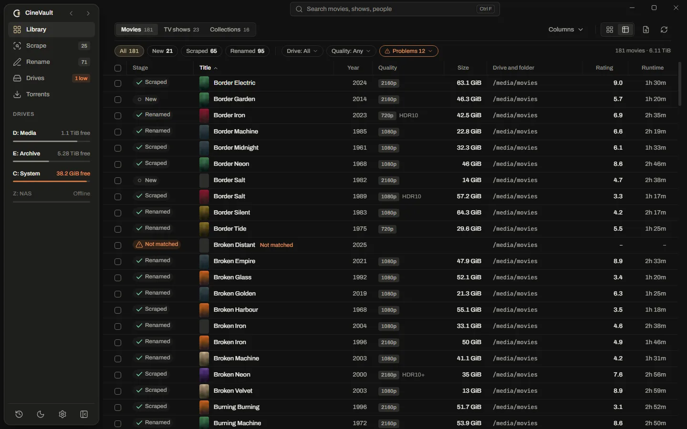
Task: Sort by the Year column header
Action: pos(354,68)
